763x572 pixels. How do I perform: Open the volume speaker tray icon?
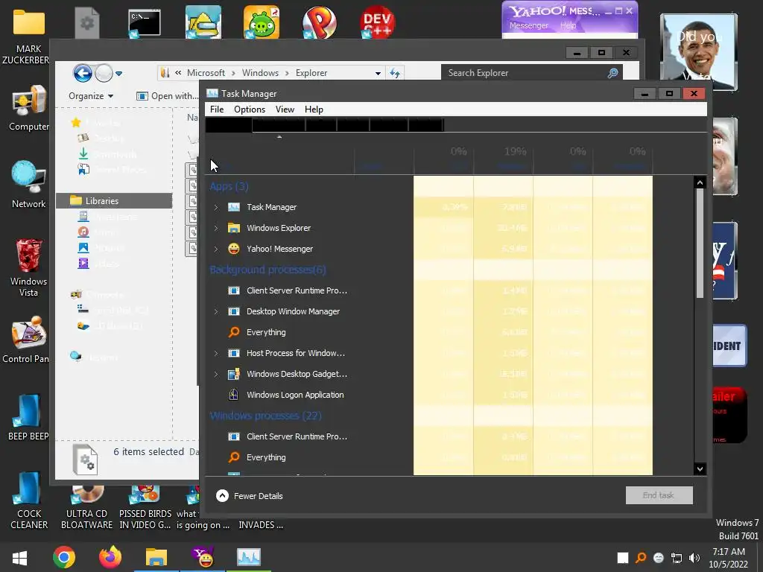click(694, 557)
